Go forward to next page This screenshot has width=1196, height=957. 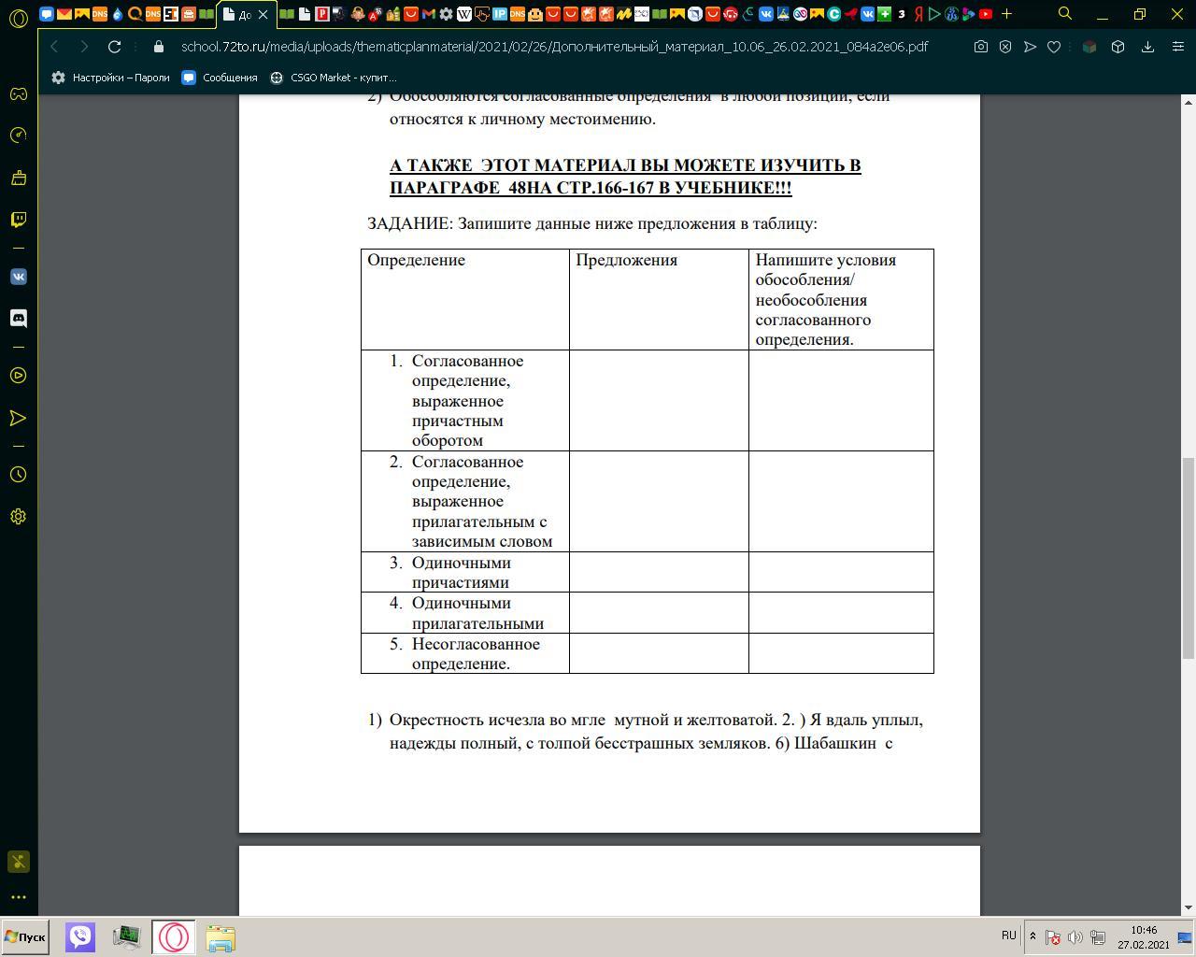tap(84, 47)
